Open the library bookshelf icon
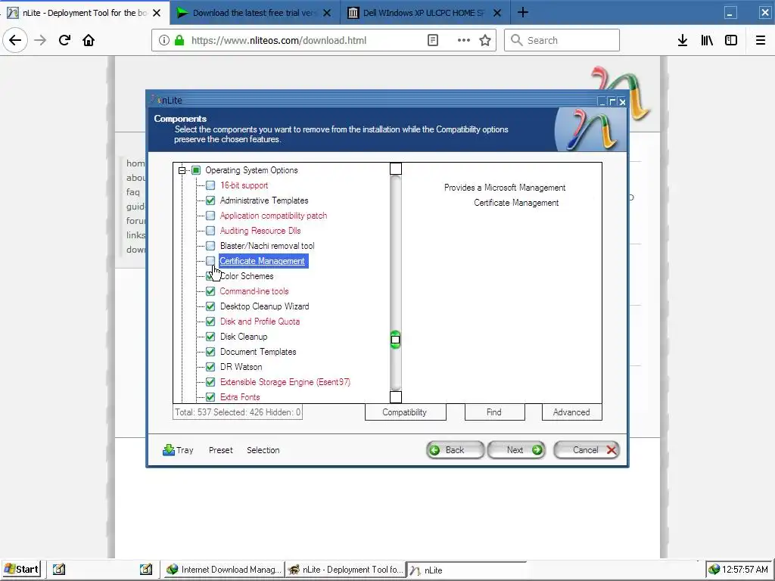 tap(707, 41)
